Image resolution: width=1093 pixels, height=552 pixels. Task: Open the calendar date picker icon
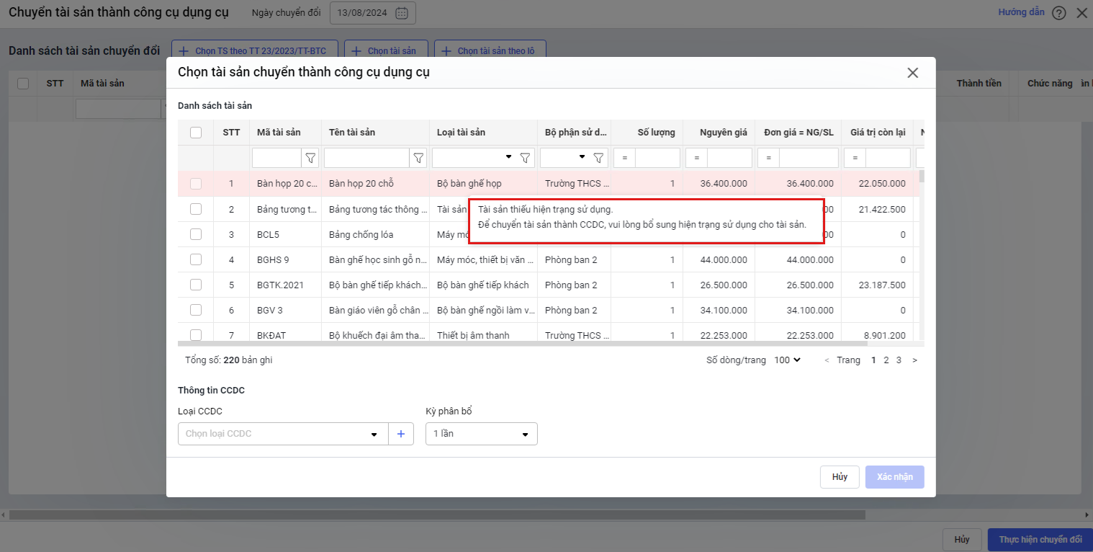tap(402, 13)
